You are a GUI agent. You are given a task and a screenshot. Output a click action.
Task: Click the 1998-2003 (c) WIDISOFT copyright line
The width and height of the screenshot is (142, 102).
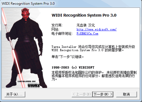pos(73,68)
